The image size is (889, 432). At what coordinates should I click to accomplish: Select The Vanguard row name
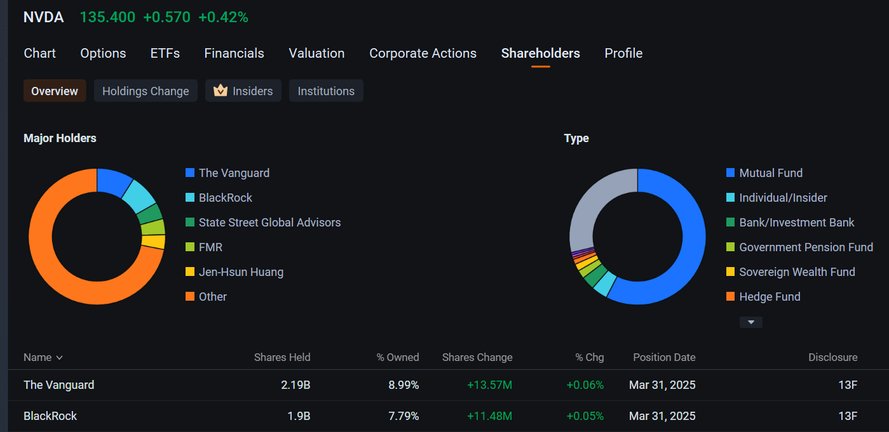59,384
